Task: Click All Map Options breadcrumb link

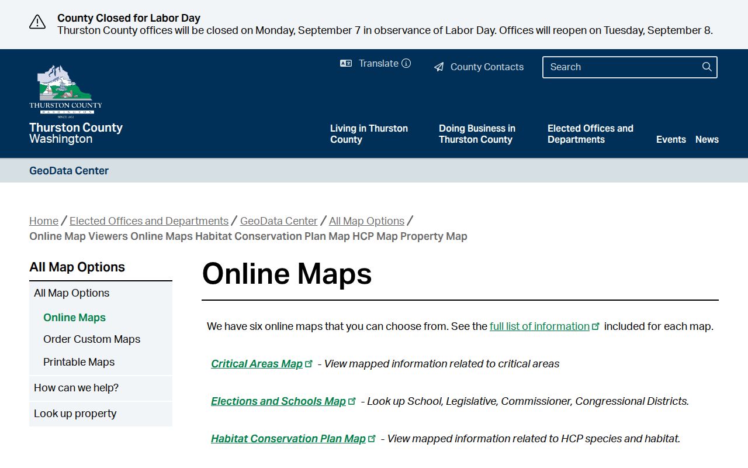Action: tap(366, 221)
